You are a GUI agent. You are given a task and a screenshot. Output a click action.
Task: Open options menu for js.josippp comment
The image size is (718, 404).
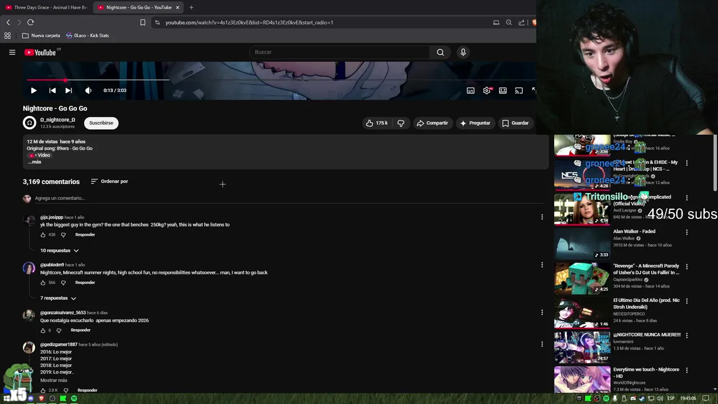pos(542,217)
